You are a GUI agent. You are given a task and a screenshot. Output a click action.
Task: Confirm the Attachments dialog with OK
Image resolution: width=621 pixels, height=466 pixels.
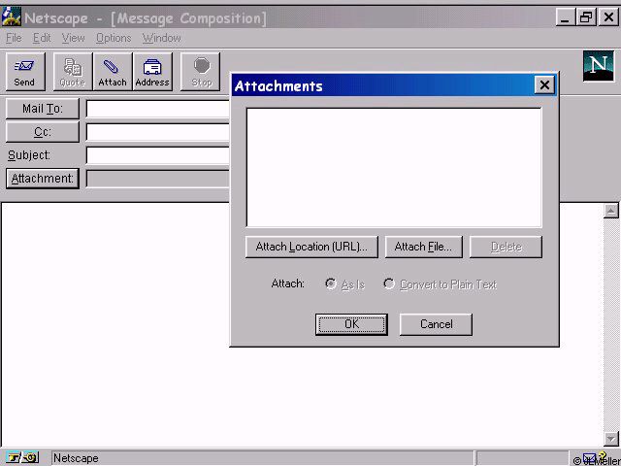[x=351, y=324]
